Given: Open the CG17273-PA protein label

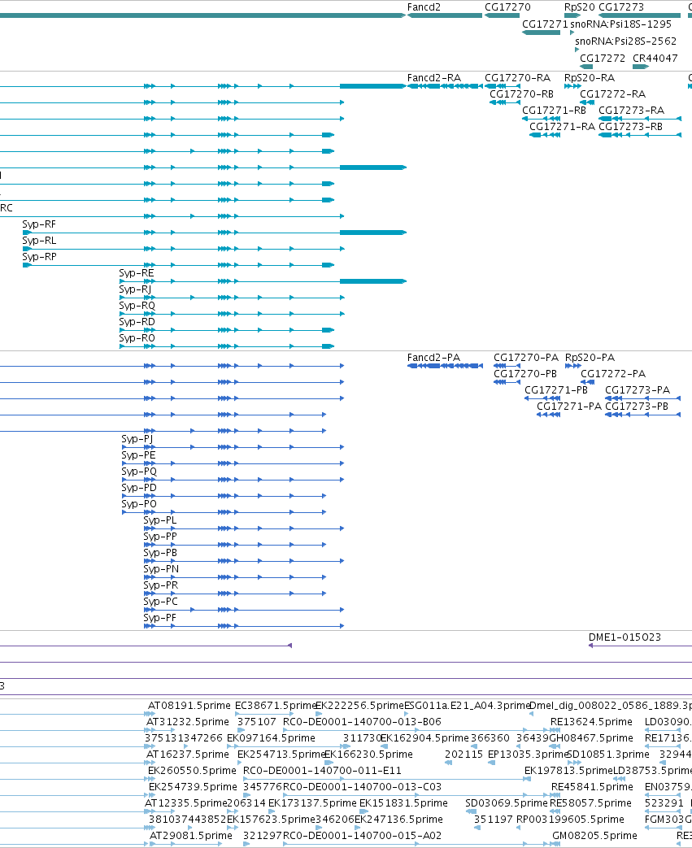Looking at the screenshot, I should click(x=638, y=390).
